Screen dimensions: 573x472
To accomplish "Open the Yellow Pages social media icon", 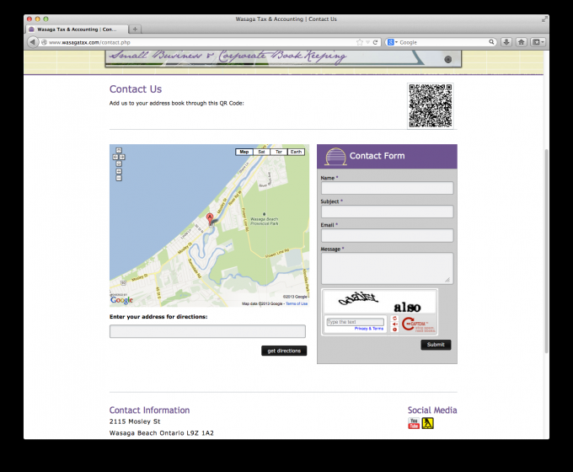I will pos(427,423).
